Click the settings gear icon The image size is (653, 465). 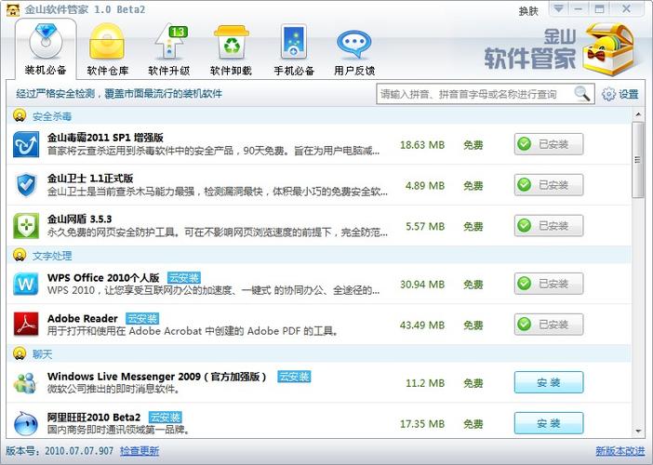(x=608, y=94)
